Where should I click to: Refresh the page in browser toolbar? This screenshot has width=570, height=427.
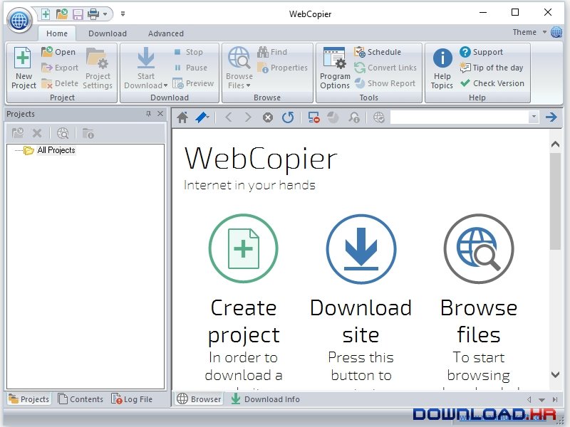288,117
